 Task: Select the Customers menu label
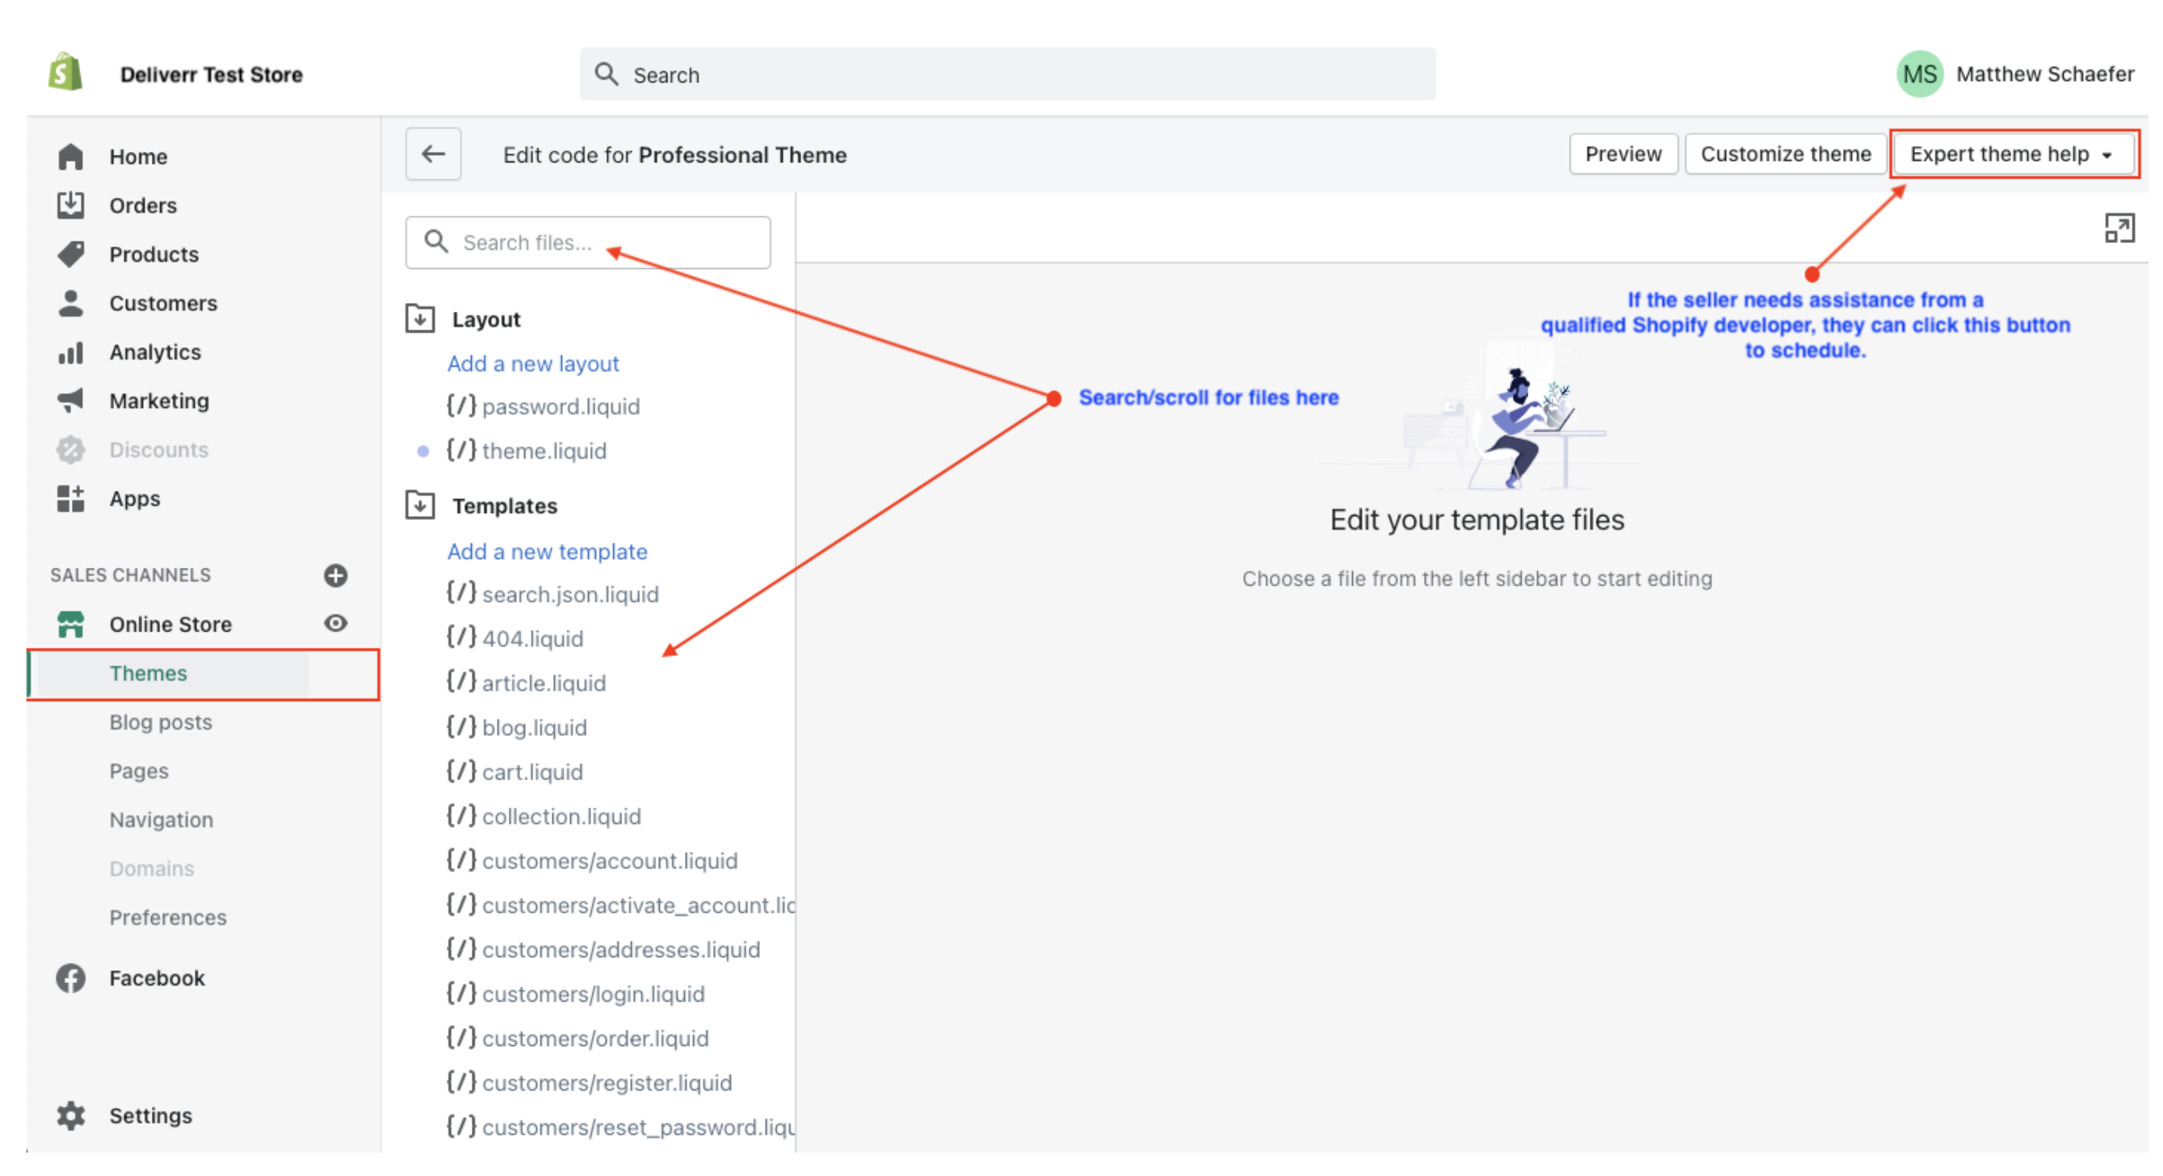point(163,303)
